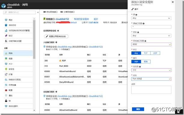The width and height of the screenshot is (184, 115).
Task: Select the 网络 networking sidebar item
Action: click(18, 53)
